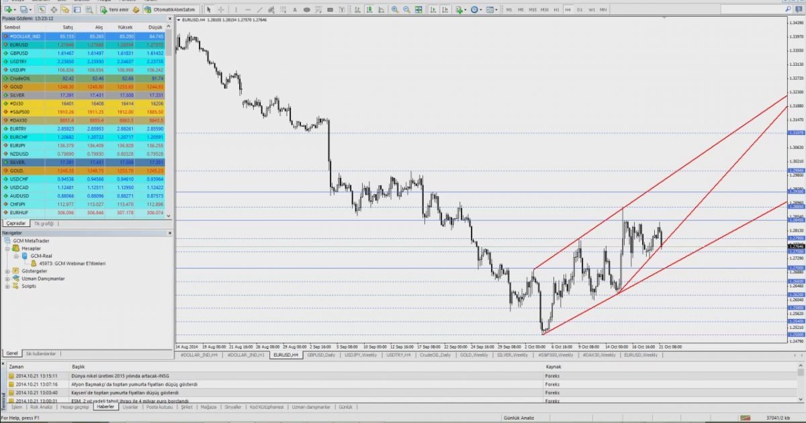Set timeframe to W1
The height and width of the screenshot is (423, 806).
pyautogui.click(x=592, y=10)
